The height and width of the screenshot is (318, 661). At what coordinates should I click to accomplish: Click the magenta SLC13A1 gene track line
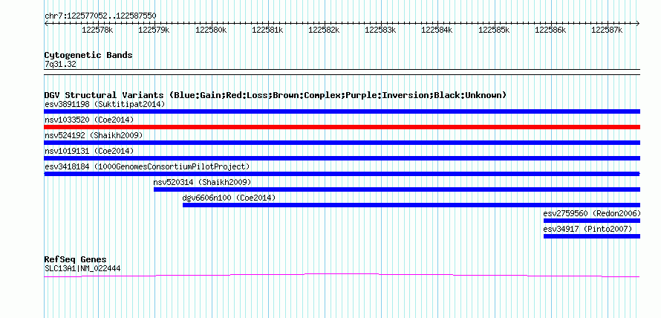[x=342, y=276]
